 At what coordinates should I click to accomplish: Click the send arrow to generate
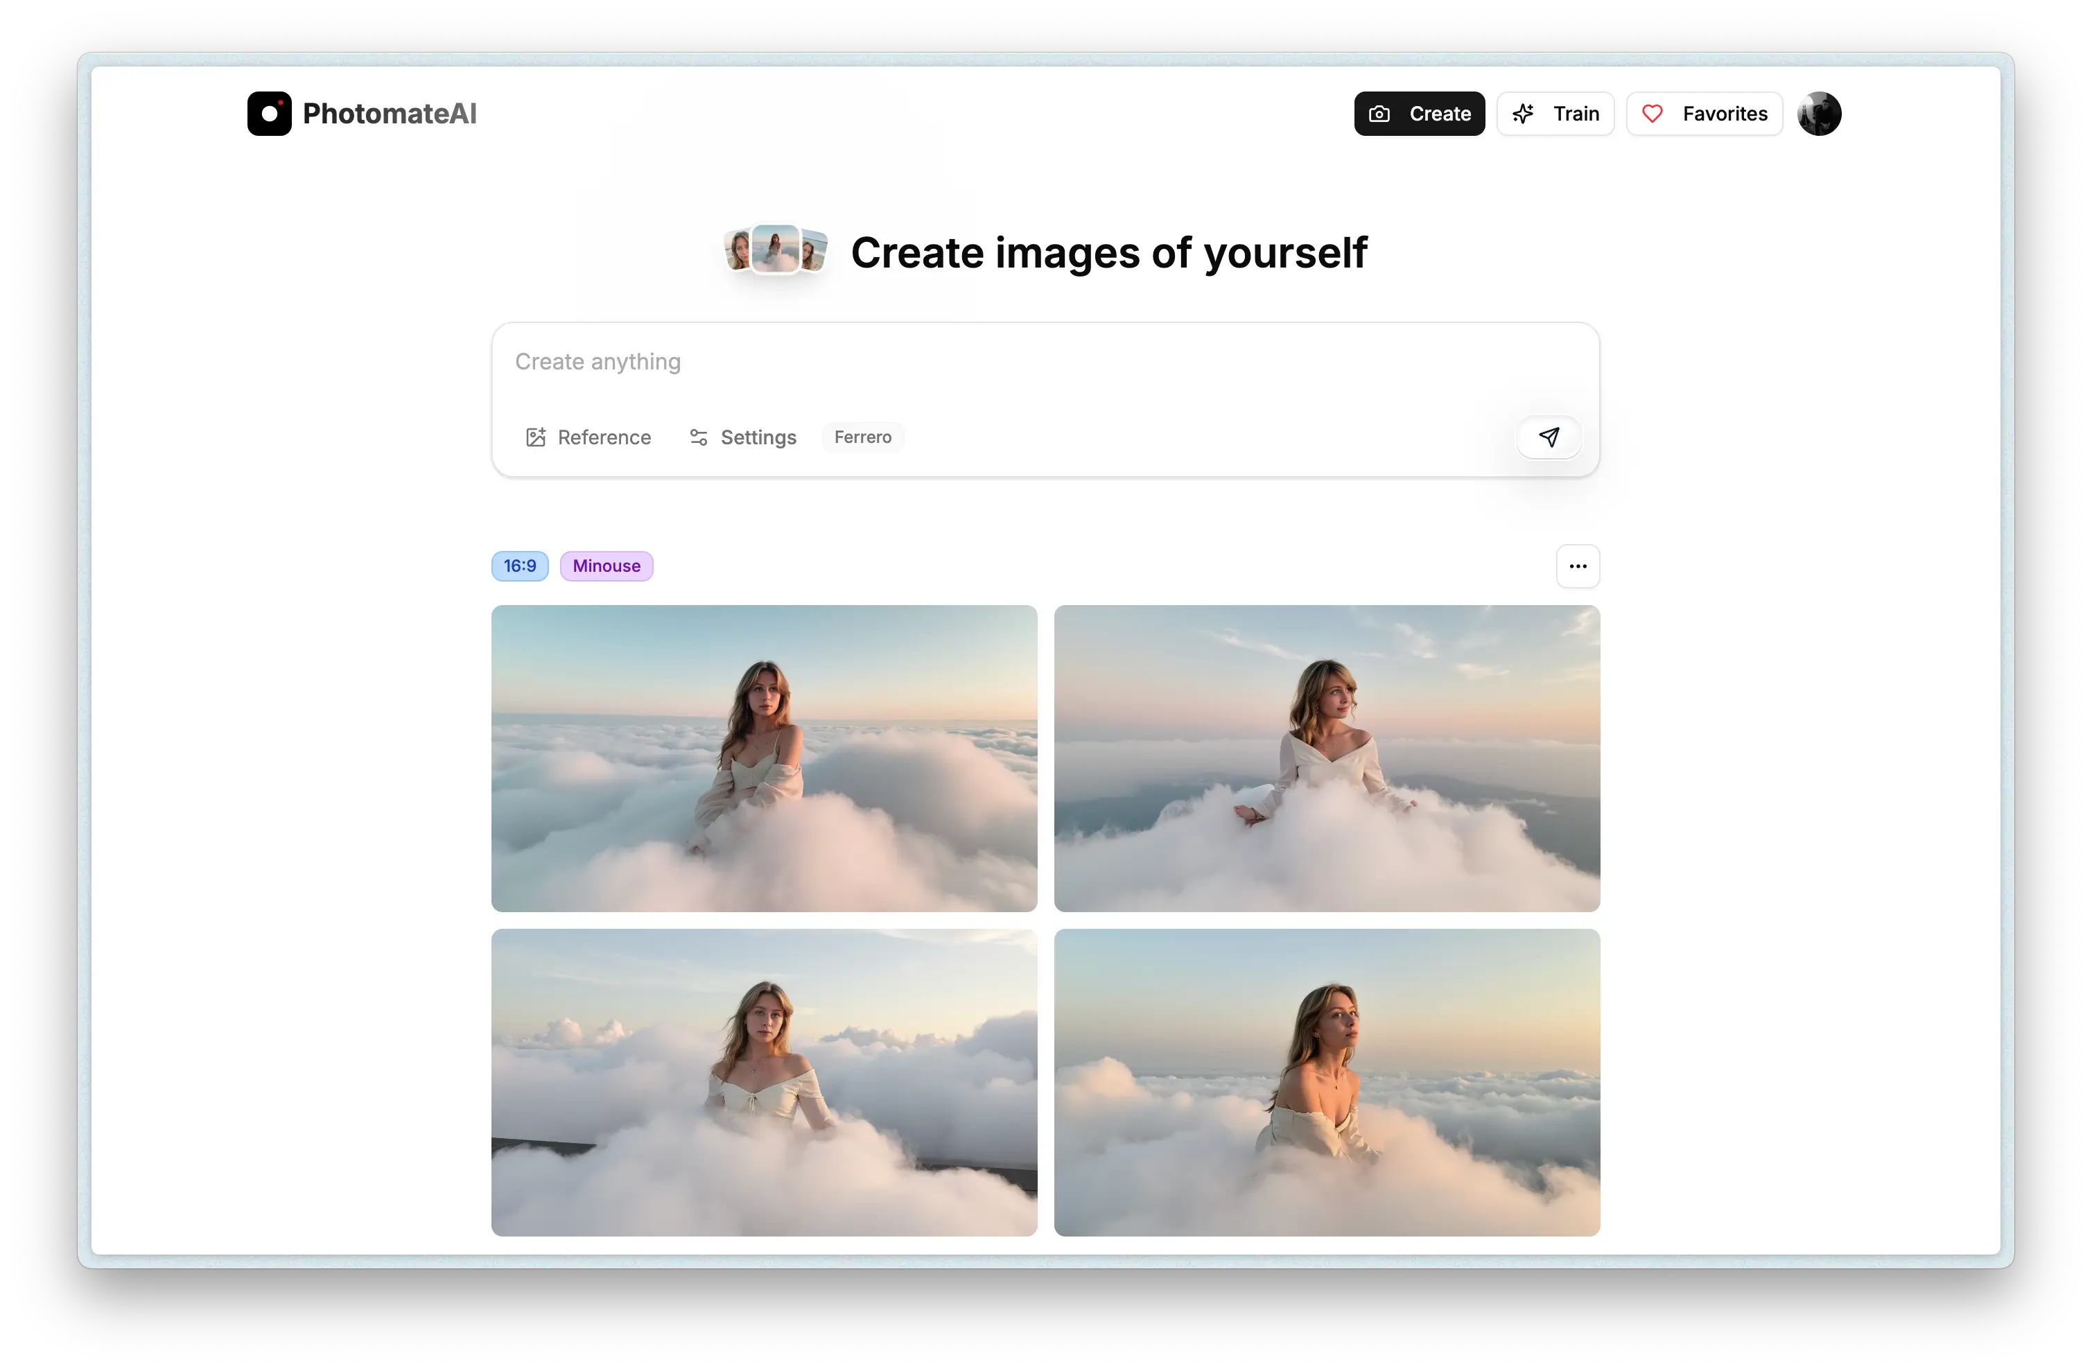click(x=1549, y=437)
